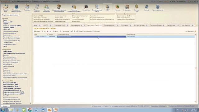Open Дополнительные обработки service link
This screenshot has width=199, height=112.
(x=125, y=16)
